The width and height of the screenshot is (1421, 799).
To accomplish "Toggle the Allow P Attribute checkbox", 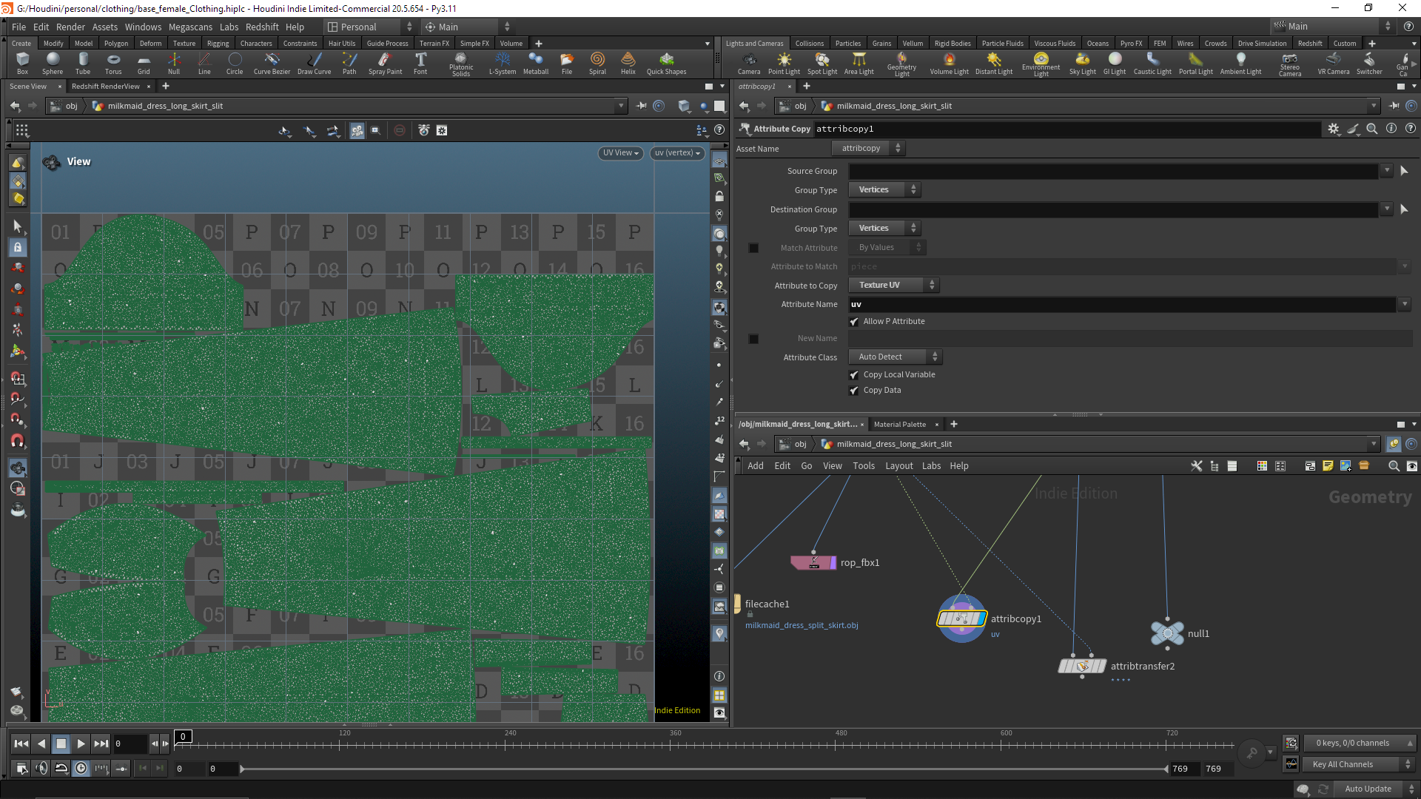I will click(x=854, y=321).
